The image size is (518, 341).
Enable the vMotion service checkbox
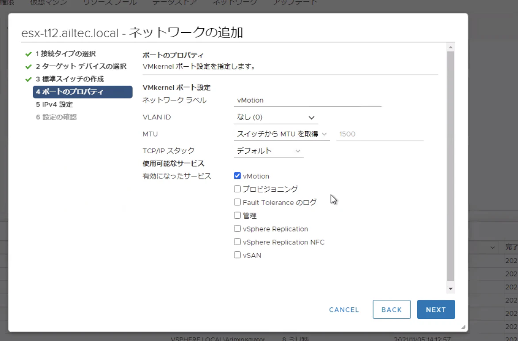[x=237, y=176]
